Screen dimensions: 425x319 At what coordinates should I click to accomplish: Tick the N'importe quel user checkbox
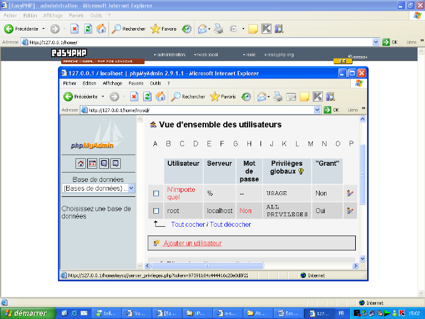pyautogui.click(x=156, y=193)
